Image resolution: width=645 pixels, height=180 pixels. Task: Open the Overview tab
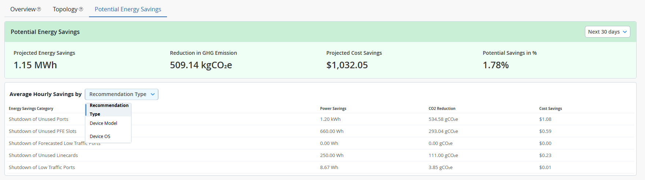(23, 9)
